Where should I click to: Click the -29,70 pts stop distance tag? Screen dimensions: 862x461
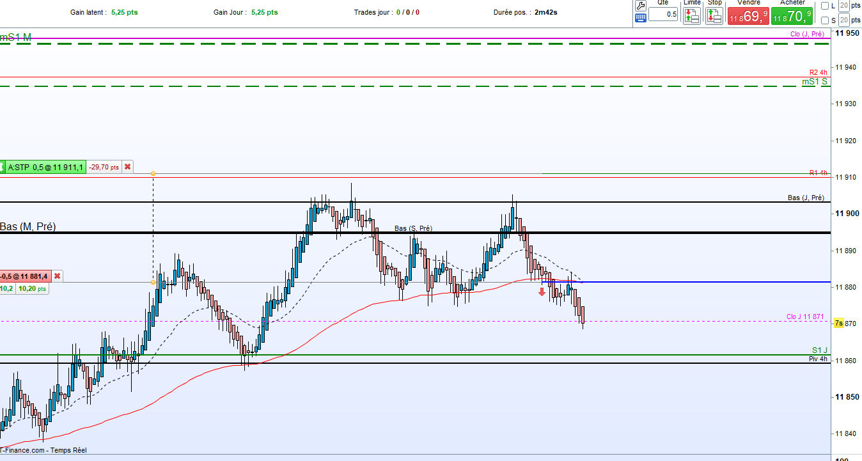[x=104, y=167]
